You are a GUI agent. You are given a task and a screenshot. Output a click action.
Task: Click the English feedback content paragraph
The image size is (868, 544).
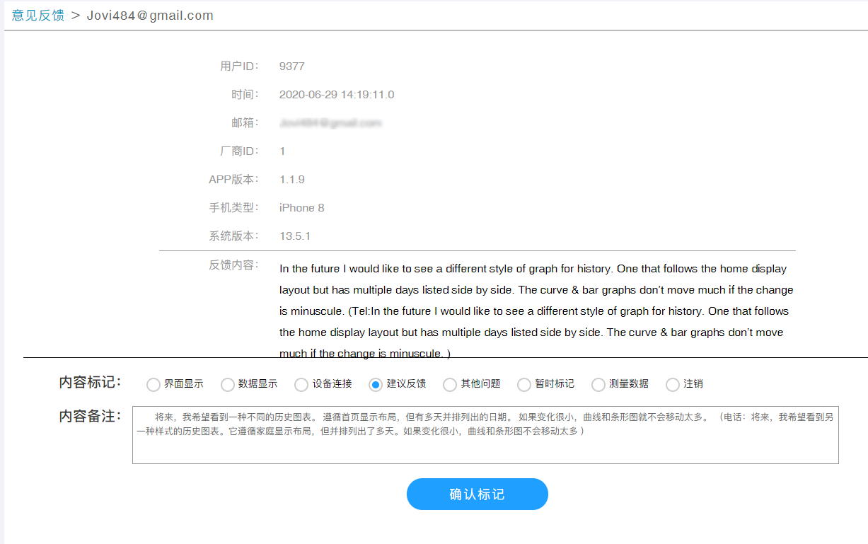536,311
